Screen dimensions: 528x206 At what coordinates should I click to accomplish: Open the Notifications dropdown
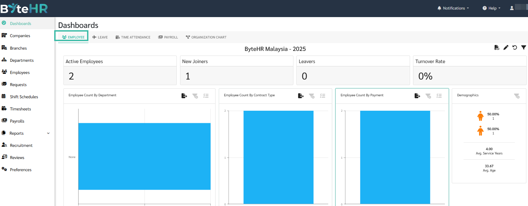453,8
